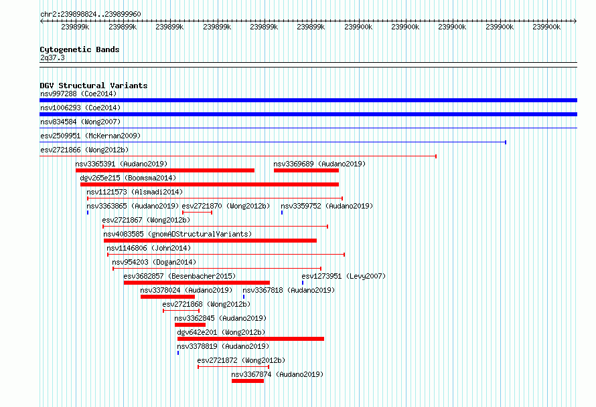
Task: Click the nsv997288 (Coe2014) variant bar
Action: coord(308,100)
